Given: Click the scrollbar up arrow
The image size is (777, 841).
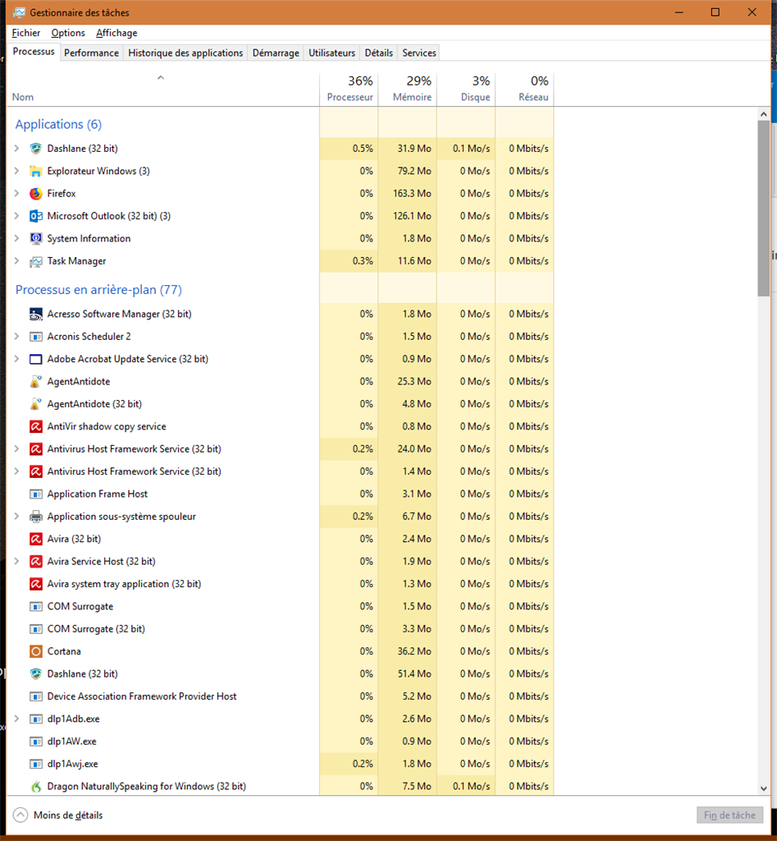Looking at the screenshot, I should coord(764,114).
